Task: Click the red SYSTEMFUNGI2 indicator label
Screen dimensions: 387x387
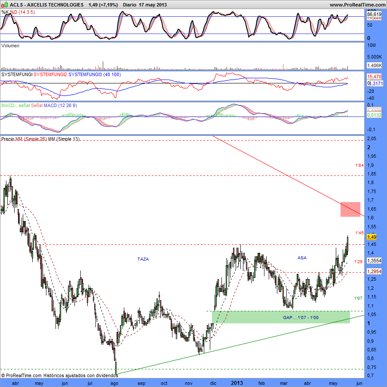Action: (x=50, y=74)
